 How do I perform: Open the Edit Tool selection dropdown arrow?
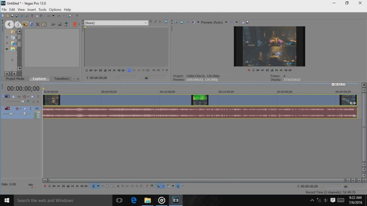pos(98,186)
